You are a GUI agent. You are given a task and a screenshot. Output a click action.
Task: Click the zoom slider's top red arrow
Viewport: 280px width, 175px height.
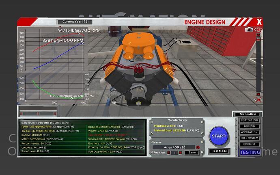tap(258, 35)
